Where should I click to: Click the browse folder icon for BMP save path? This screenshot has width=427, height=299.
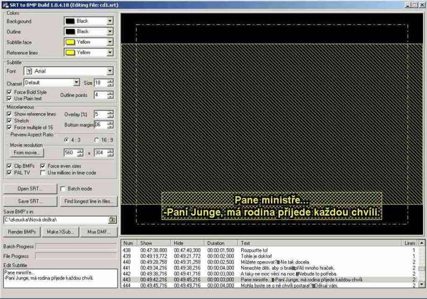coord(112,219)
